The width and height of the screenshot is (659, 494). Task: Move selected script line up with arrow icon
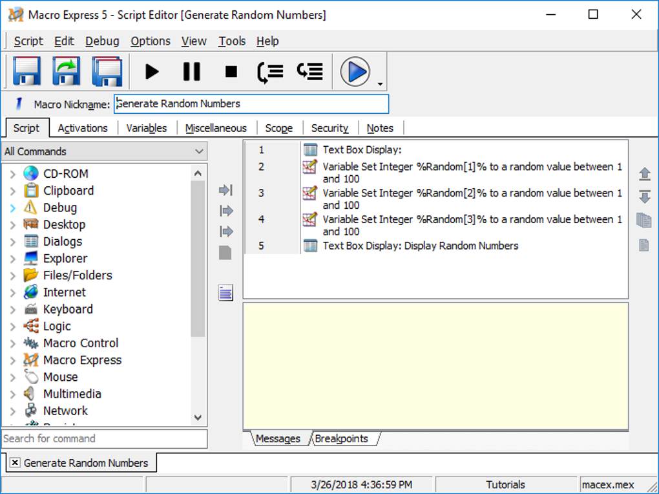coord(644,174)
